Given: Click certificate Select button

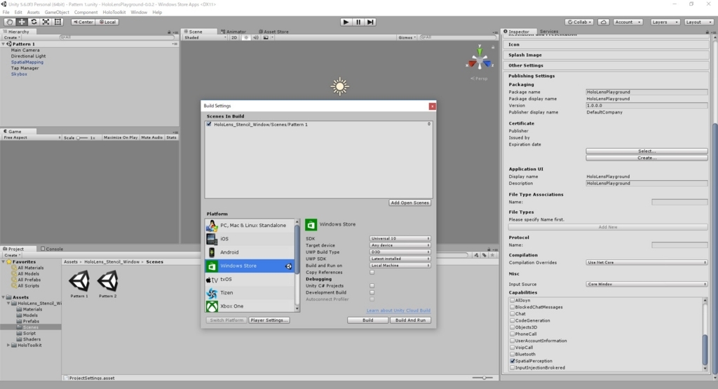Looking at the screenshot, I should (x=646, y=151).
